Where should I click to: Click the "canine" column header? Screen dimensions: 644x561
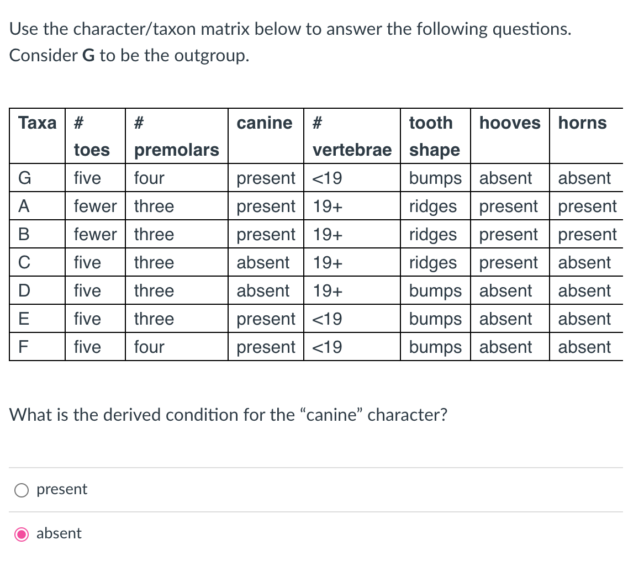(x=265, y=123)
